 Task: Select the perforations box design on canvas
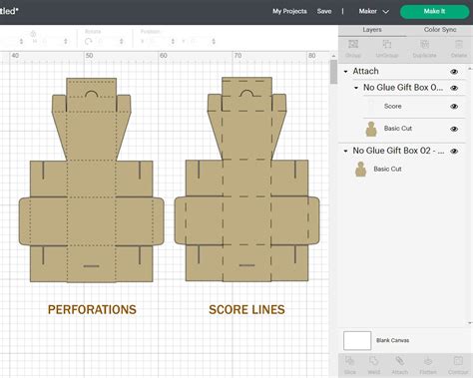pyautogui.click(x=92, y=181)
